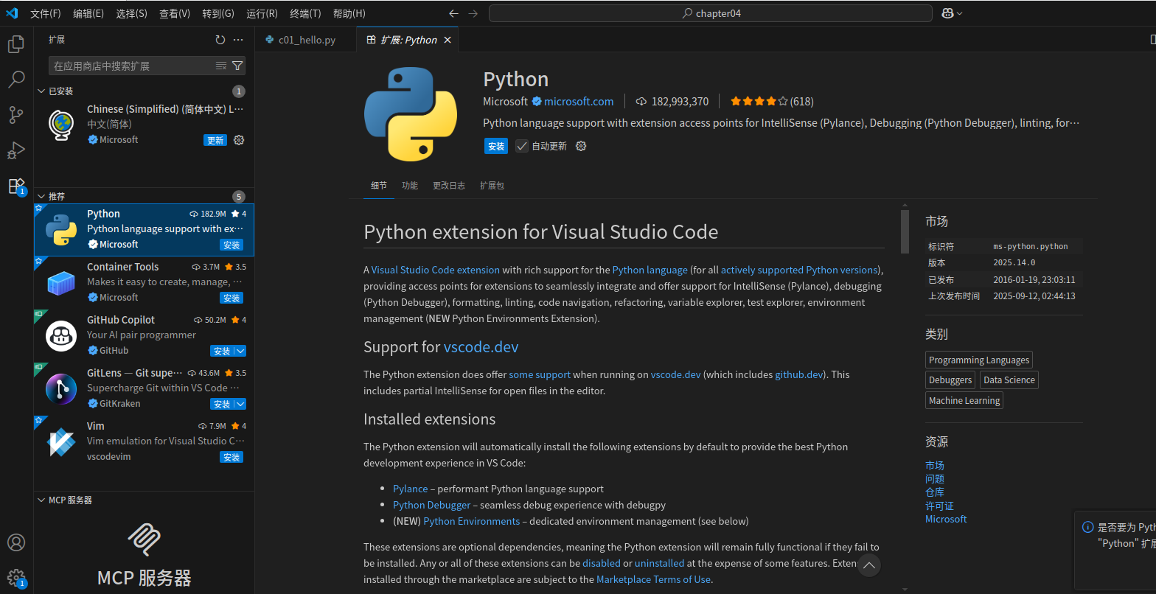Collapse the MCP 服务器 section
The height and width of the screenshot is (594, 1156).
41,500
